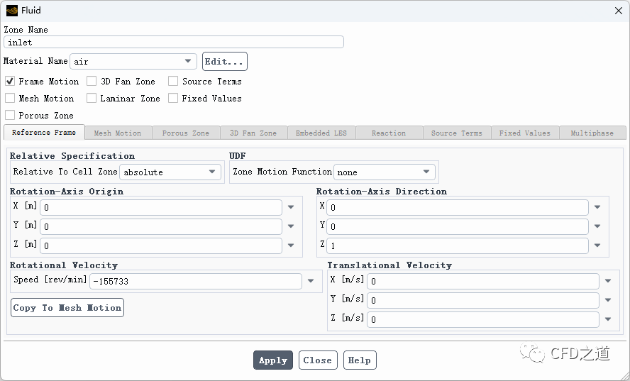Image resolution: width=630 pixels, height=381 pixels.
Task: Expand the Translational Velocity X options arrow
Action: (608, 281)
